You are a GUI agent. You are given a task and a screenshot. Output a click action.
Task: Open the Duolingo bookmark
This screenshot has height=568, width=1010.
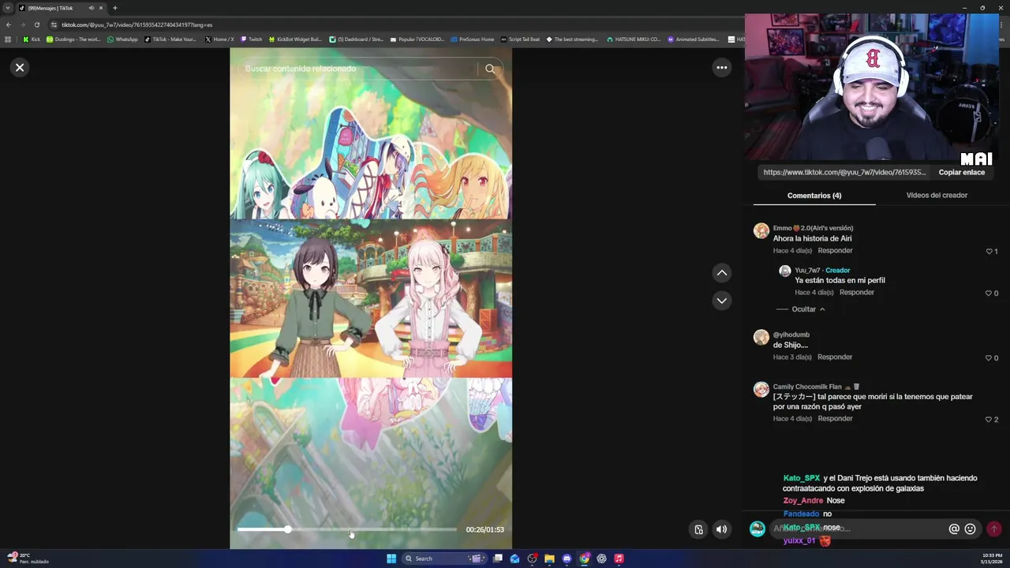click(73, 39)
